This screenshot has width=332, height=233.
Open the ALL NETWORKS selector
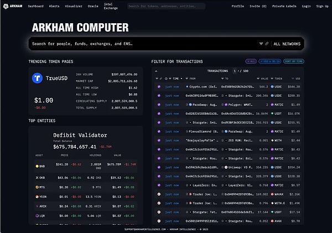[287, 44]
